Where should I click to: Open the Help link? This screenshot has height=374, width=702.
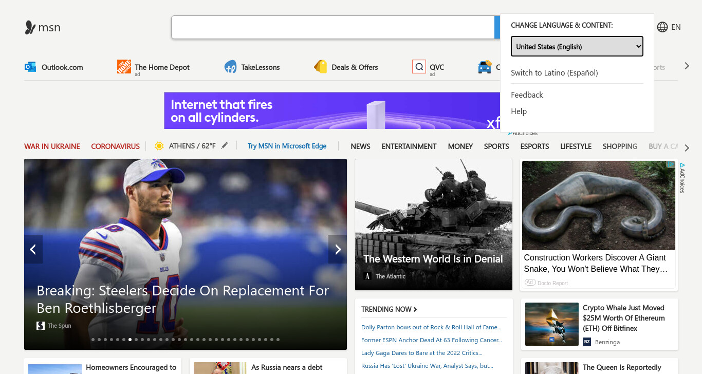[x=519, y=111]
